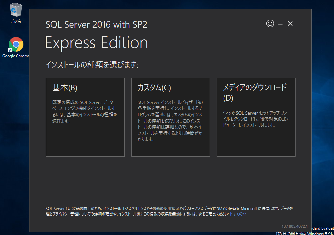Click the Google Chrome shortcut label text
The width and height of the screenshot is (334, 235).
tap(16, 56)
